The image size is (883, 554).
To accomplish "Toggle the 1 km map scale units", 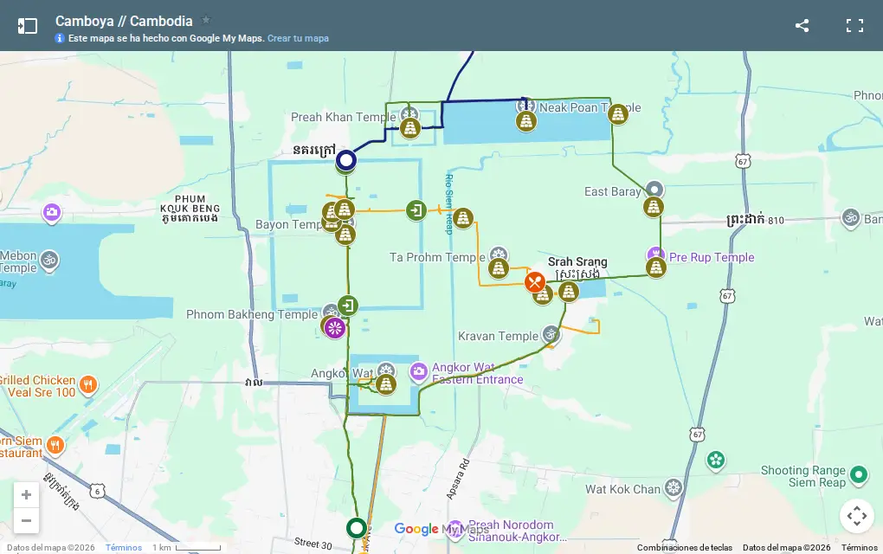I will [x=186, y=547].
